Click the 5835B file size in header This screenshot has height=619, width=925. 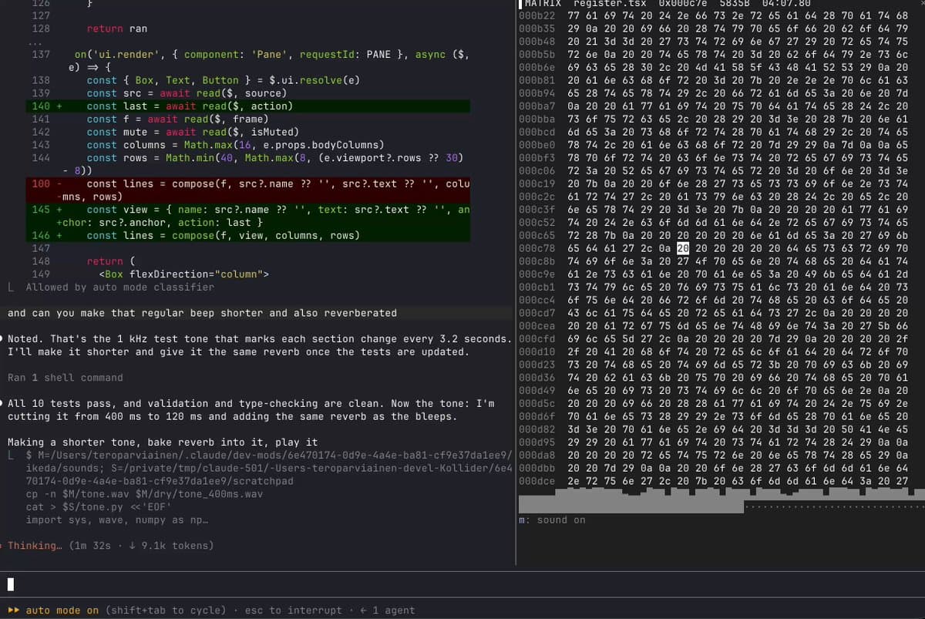click(734, 3)
